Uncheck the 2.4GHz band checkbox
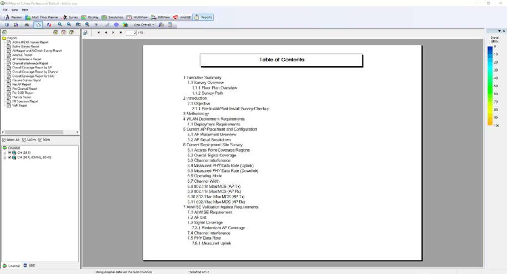This screenshot has height=274, width=507. click(24, 140)
